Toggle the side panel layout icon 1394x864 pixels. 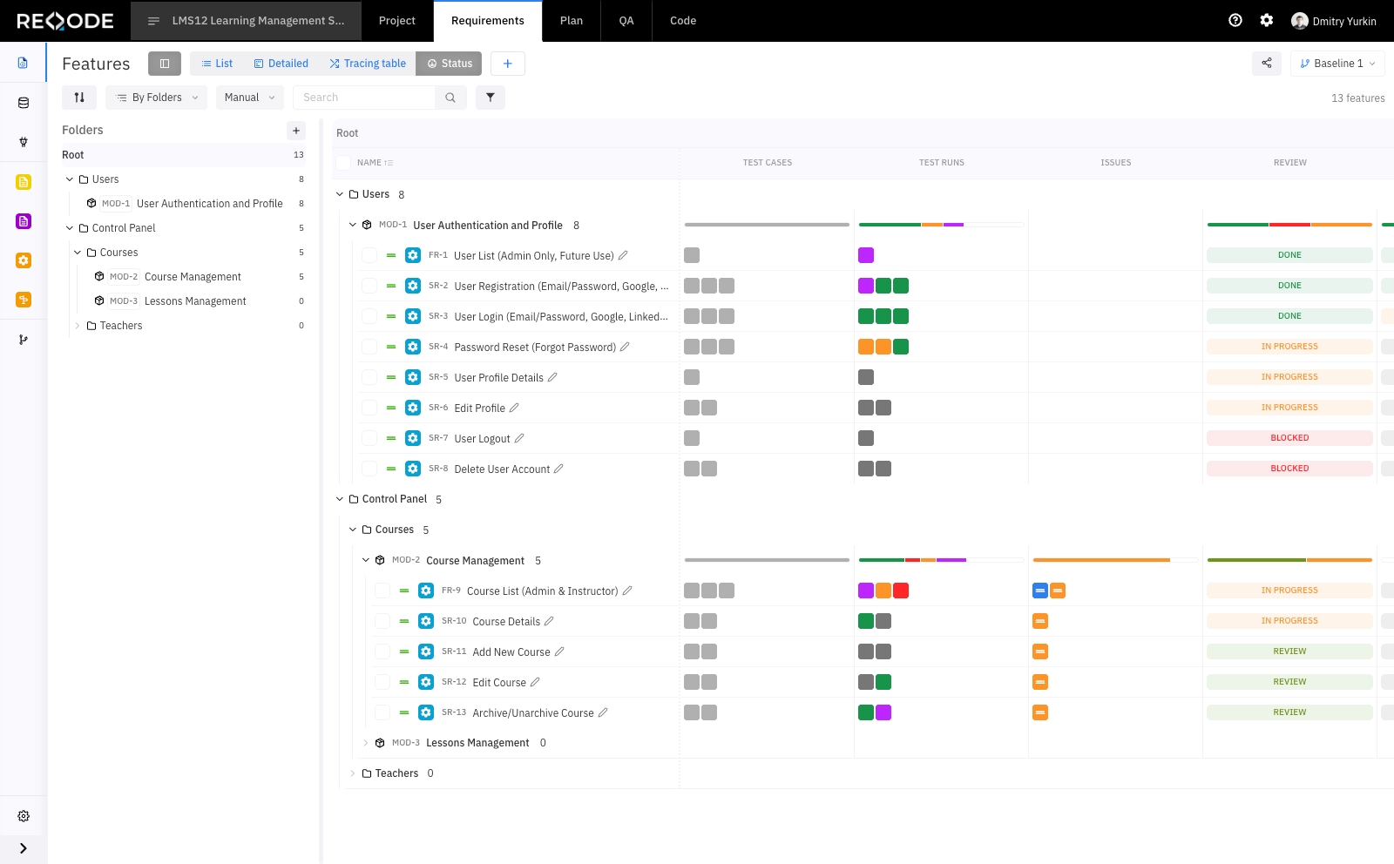click(165, 64)
